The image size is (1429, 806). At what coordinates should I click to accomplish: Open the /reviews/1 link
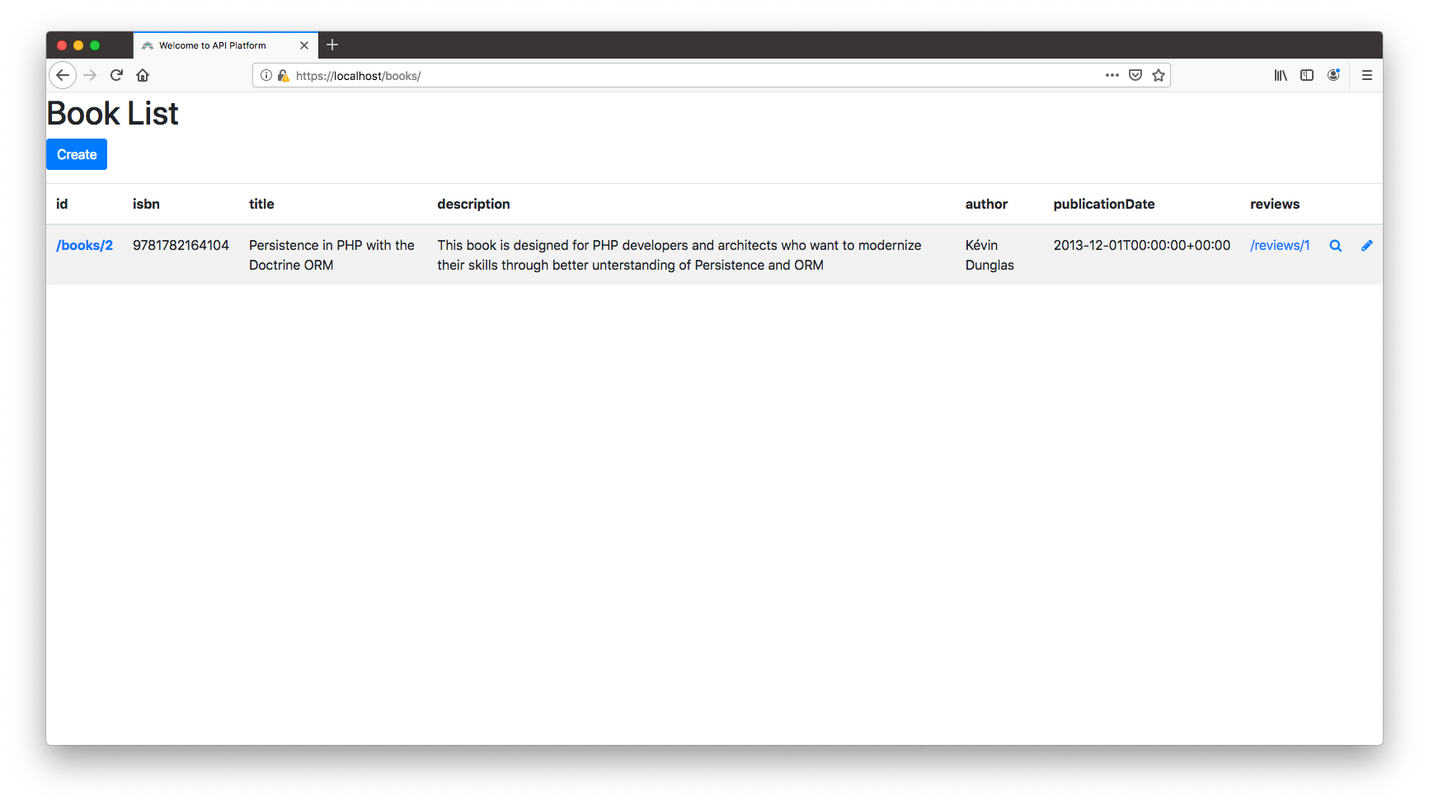pyautogui.click(x=1280, y=245)
